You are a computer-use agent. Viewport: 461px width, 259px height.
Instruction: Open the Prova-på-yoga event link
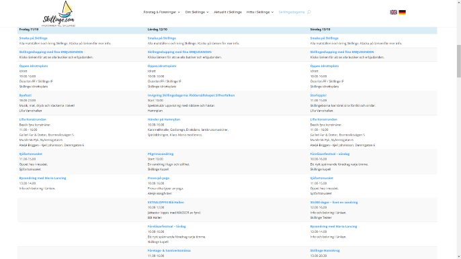point(158,178)
